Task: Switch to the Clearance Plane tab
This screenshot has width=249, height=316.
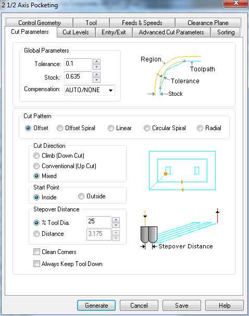Action: click(x=208, y=23)
